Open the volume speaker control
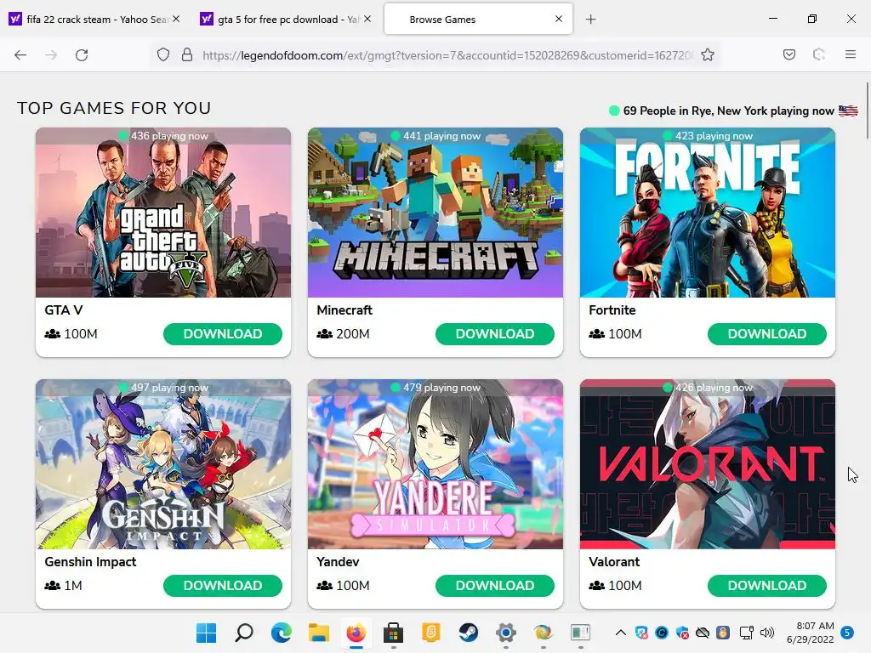 767,633
